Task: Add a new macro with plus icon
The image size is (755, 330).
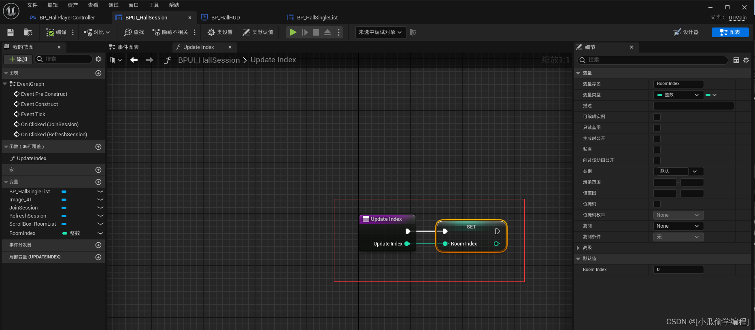Action: [98, 170]
